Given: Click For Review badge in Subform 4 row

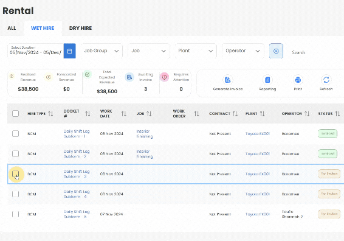Looking at the screenshot, I should (329, 194).
